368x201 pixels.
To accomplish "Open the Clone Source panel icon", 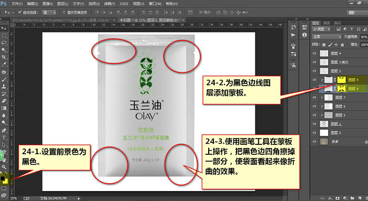I will click(x=293, y=65).
